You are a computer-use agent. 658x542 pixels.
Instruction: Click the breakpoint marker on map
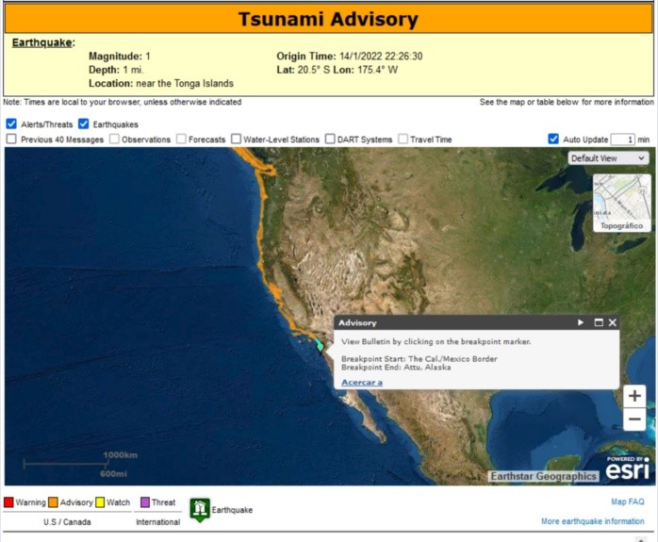320,346
